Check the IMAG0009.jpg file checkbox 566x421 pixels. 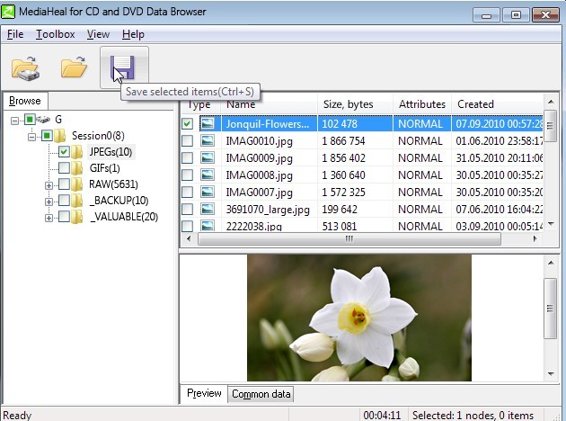[187, 157]
